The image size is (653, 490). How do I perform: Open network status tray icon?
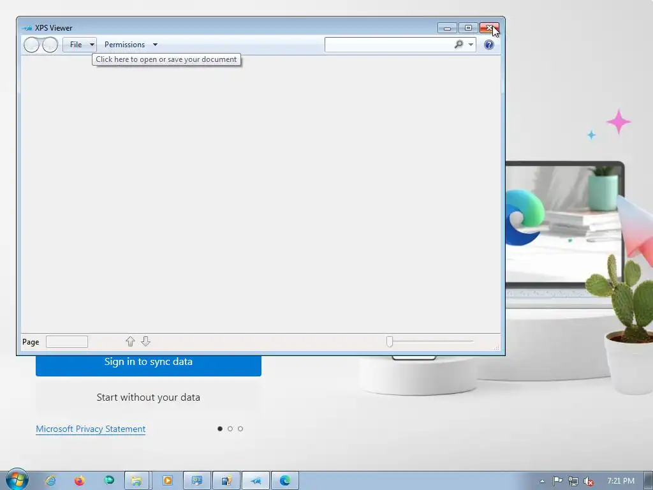click(573, 481)
